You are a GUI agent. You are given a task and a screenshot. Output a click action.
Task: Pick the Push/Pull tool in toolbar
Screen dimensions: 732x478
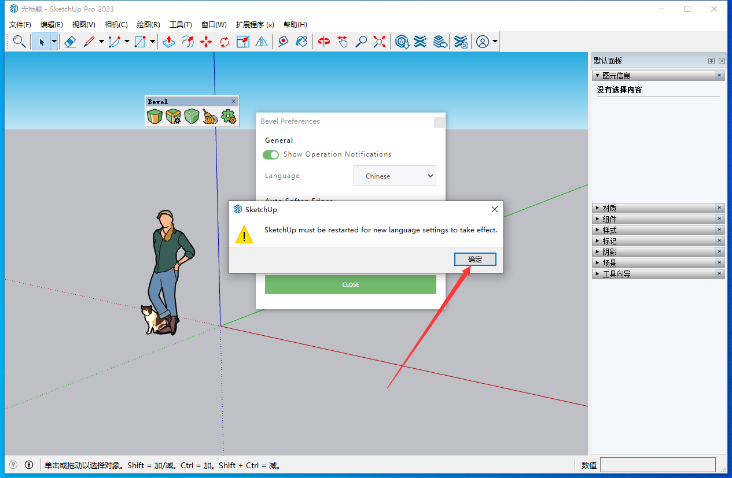pos(168,42)
